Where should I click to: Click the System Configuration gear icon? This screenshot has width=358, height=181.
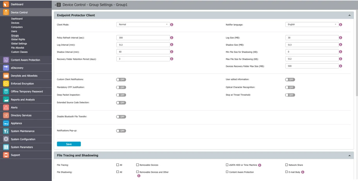(x=6, y=139)
